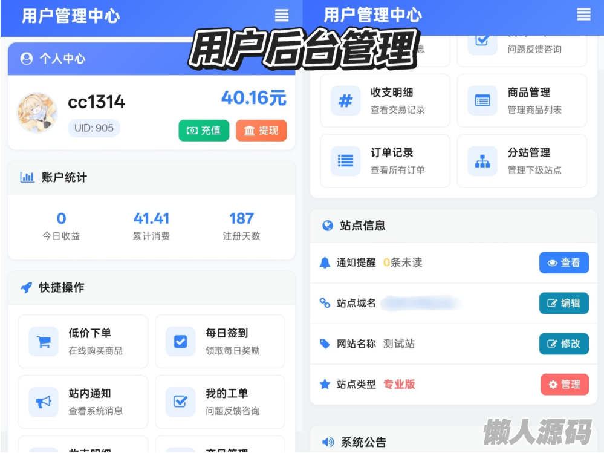Tap the red 管理 button
This screenshot has width=604, height=453.
click(565, 384)
